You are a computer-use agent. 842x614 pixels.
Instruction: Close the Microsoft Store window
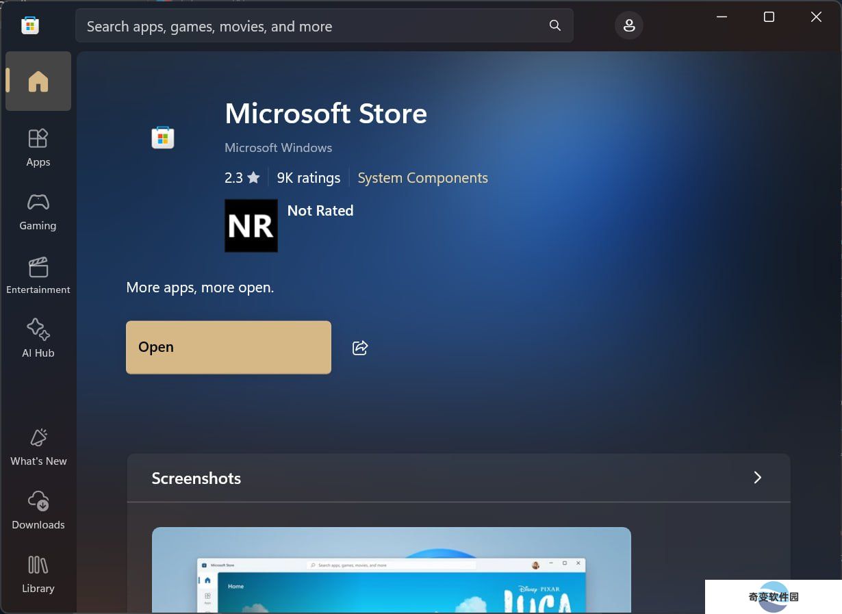click(816, 17)
